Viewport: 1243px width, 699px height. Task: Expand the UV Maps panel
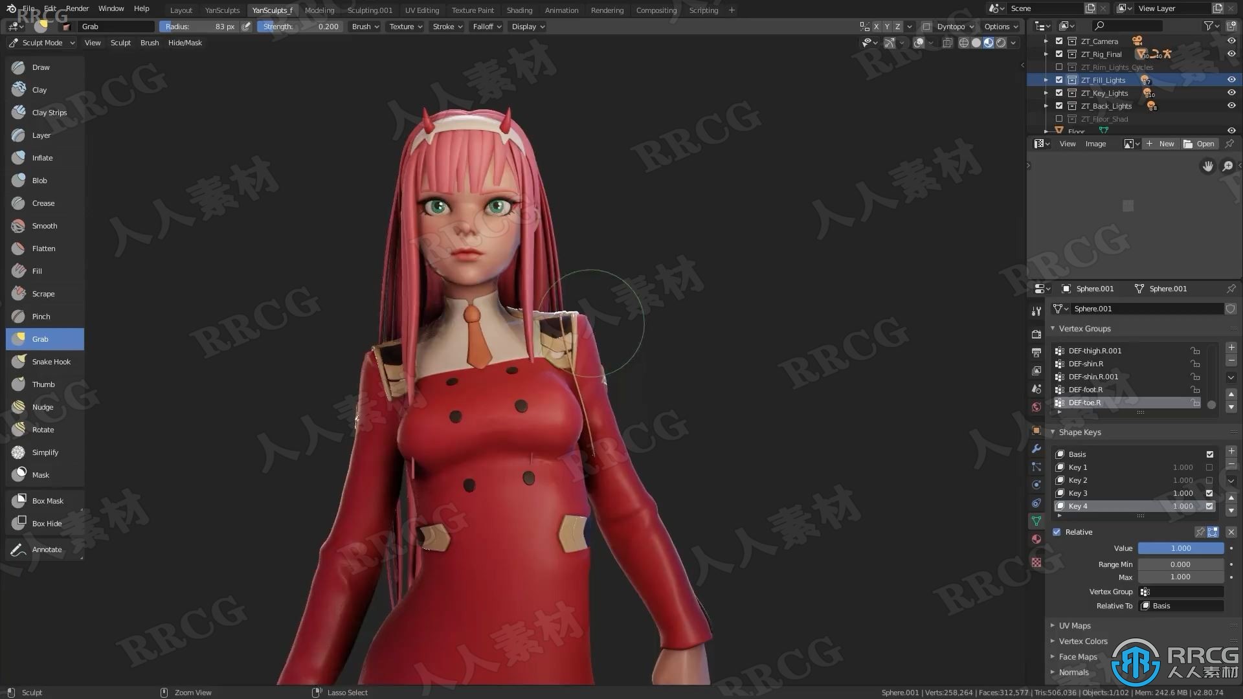pos(1075,626)
